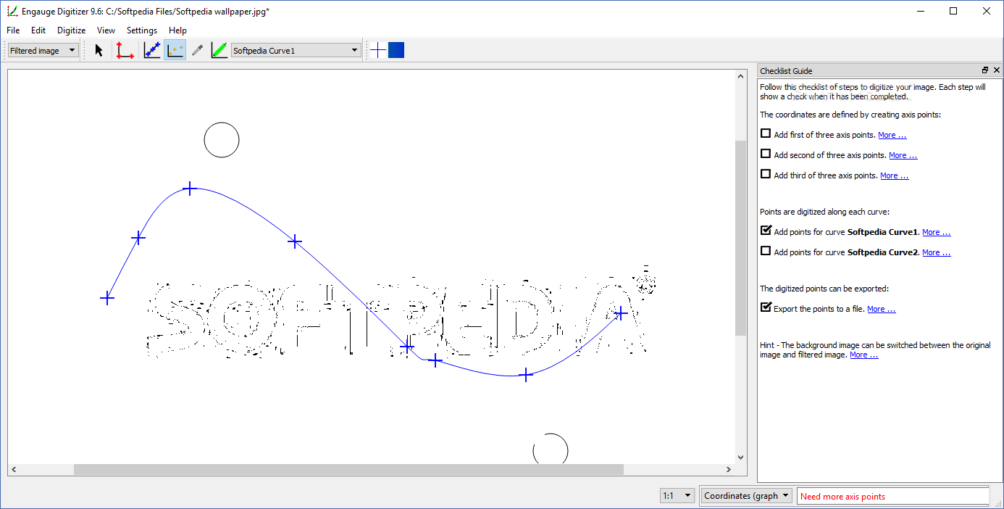Toggle Export the points checkbox
This screenshot has height=509, width=1004.
pos(766,307)
